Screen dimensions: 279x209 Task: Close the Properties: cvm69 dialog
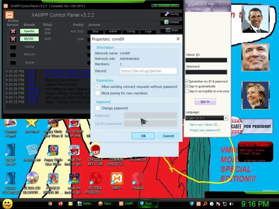coord(178,39)
